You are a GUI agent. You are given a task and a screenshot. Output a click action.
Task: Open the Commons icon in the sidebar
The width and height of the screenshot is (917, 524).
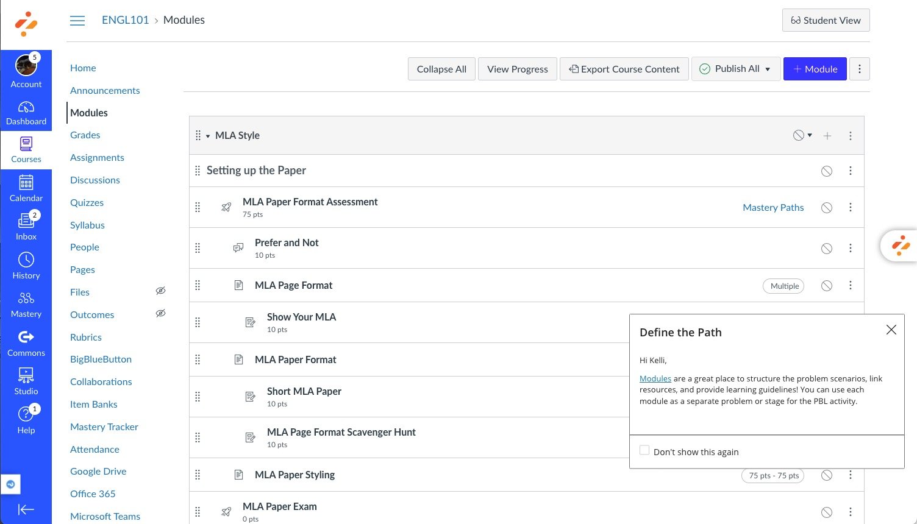[x=26, y=342]
